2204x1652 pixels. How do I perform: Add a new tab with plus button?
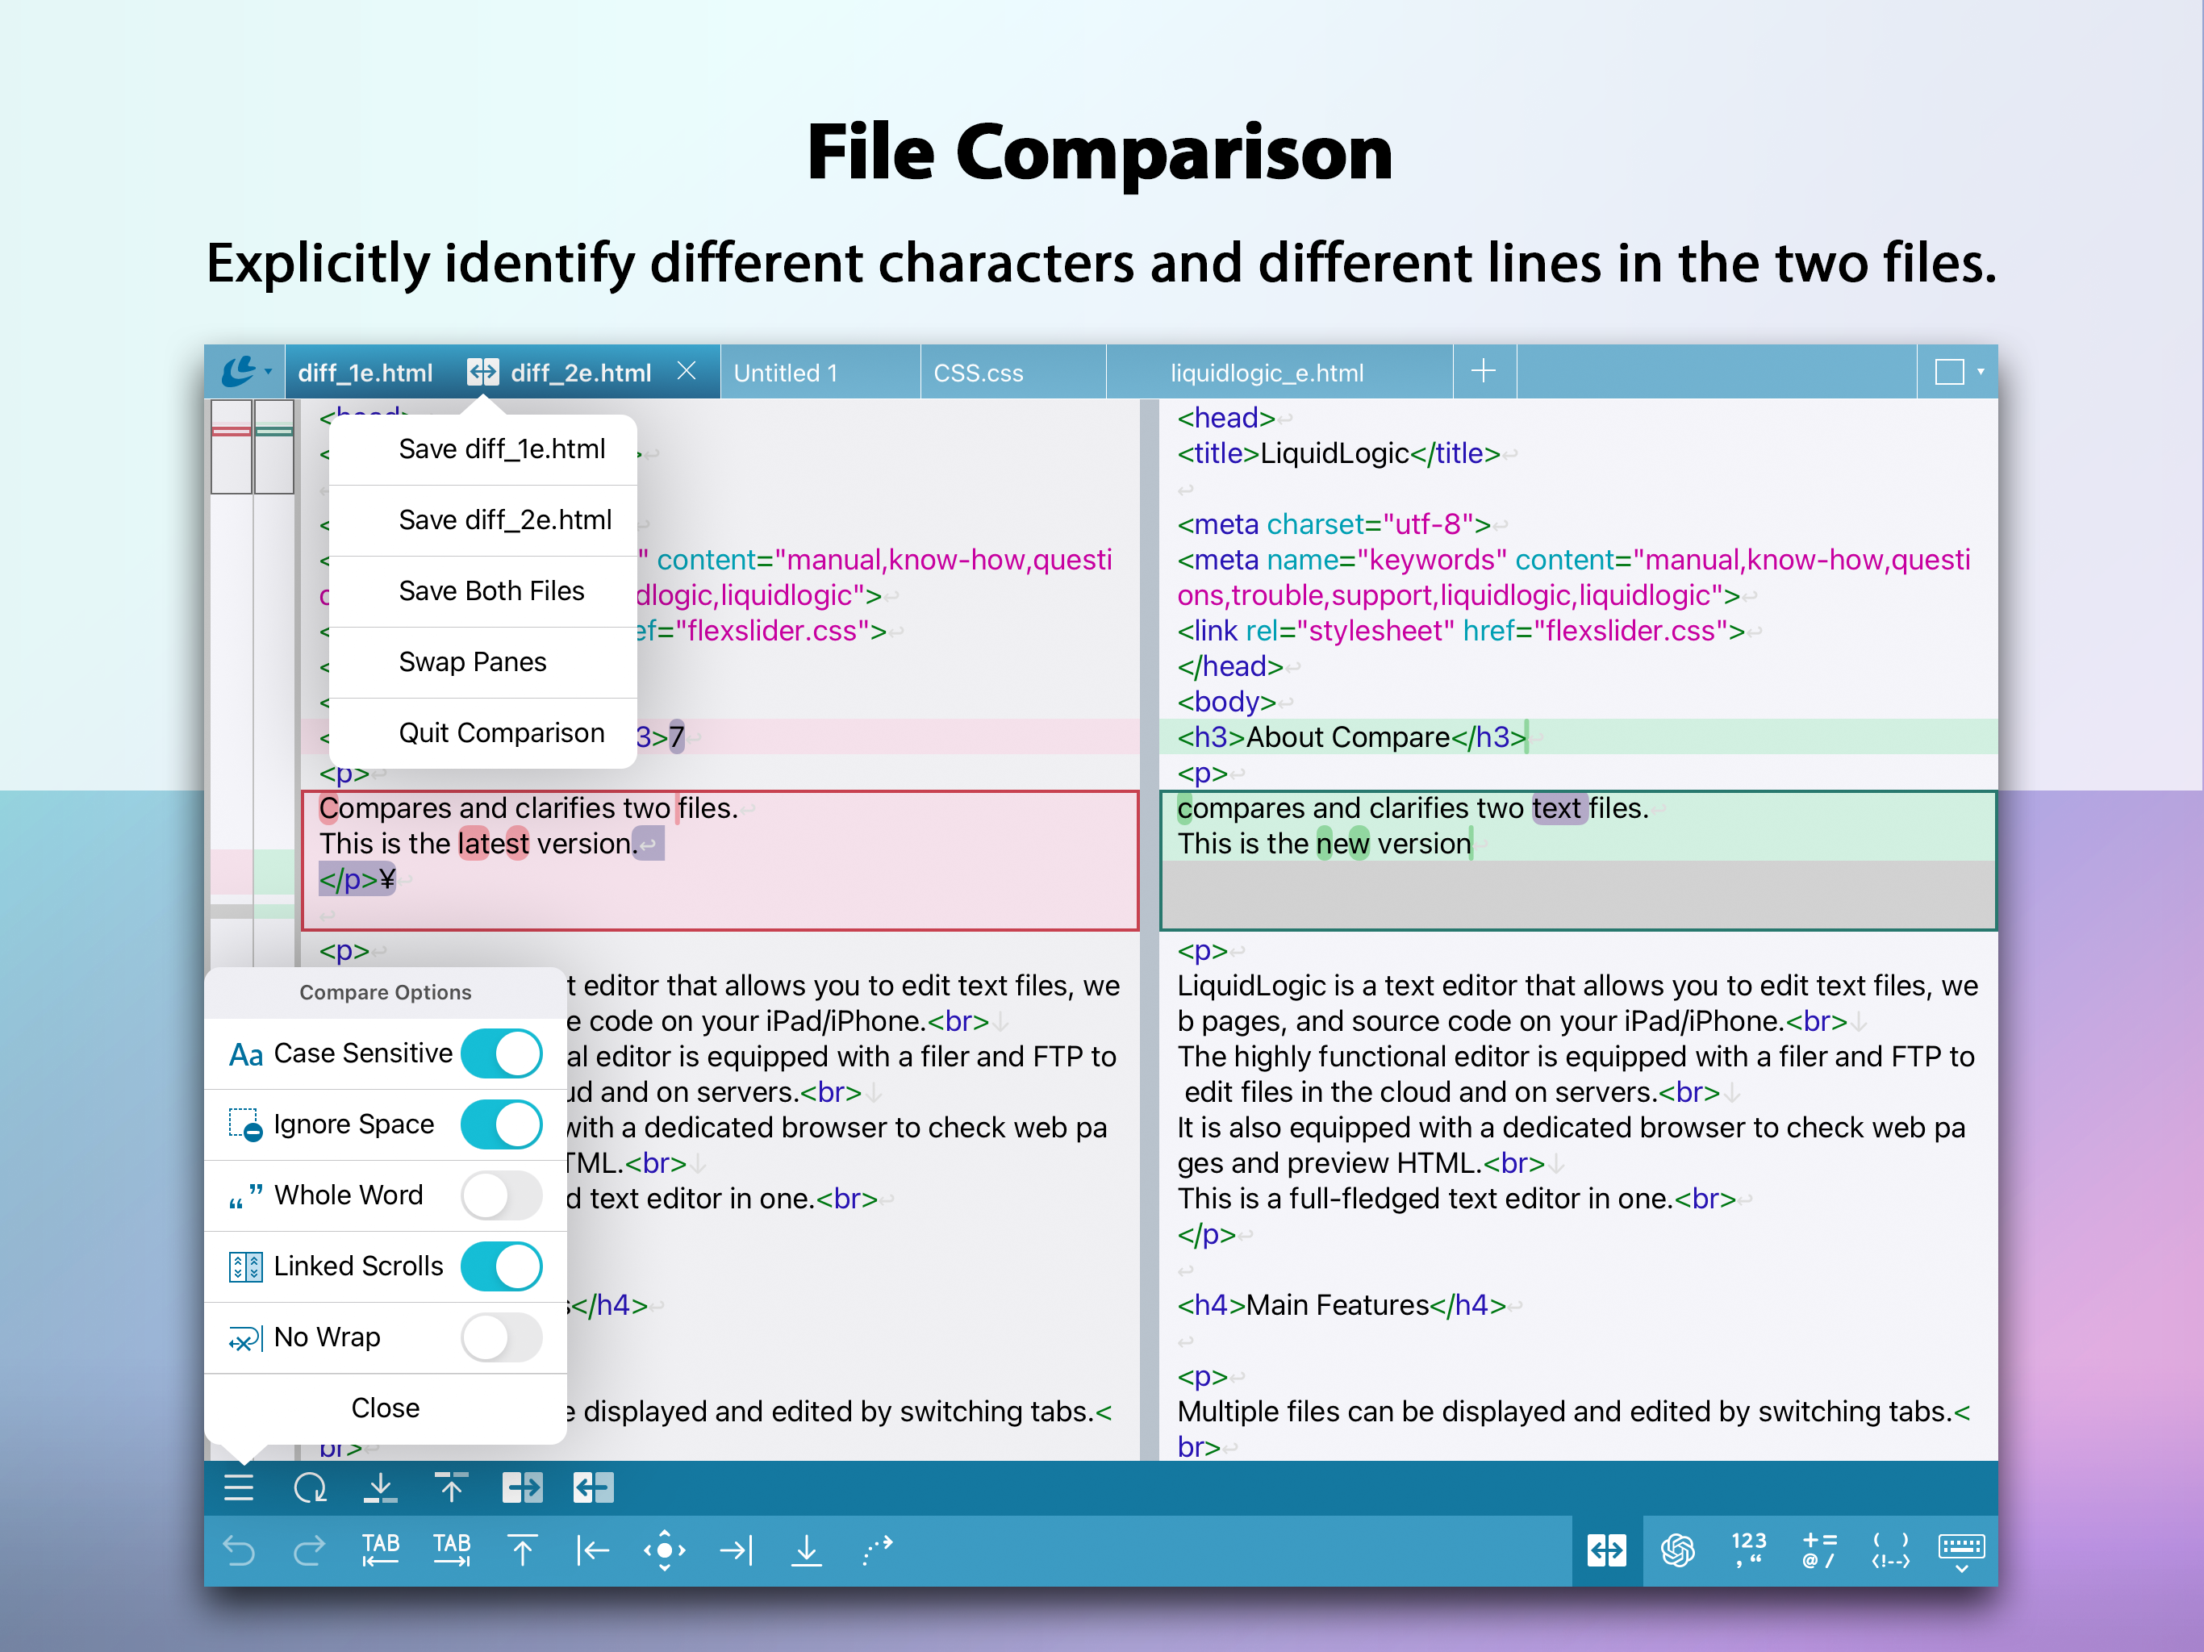[x=1484, y=372]
